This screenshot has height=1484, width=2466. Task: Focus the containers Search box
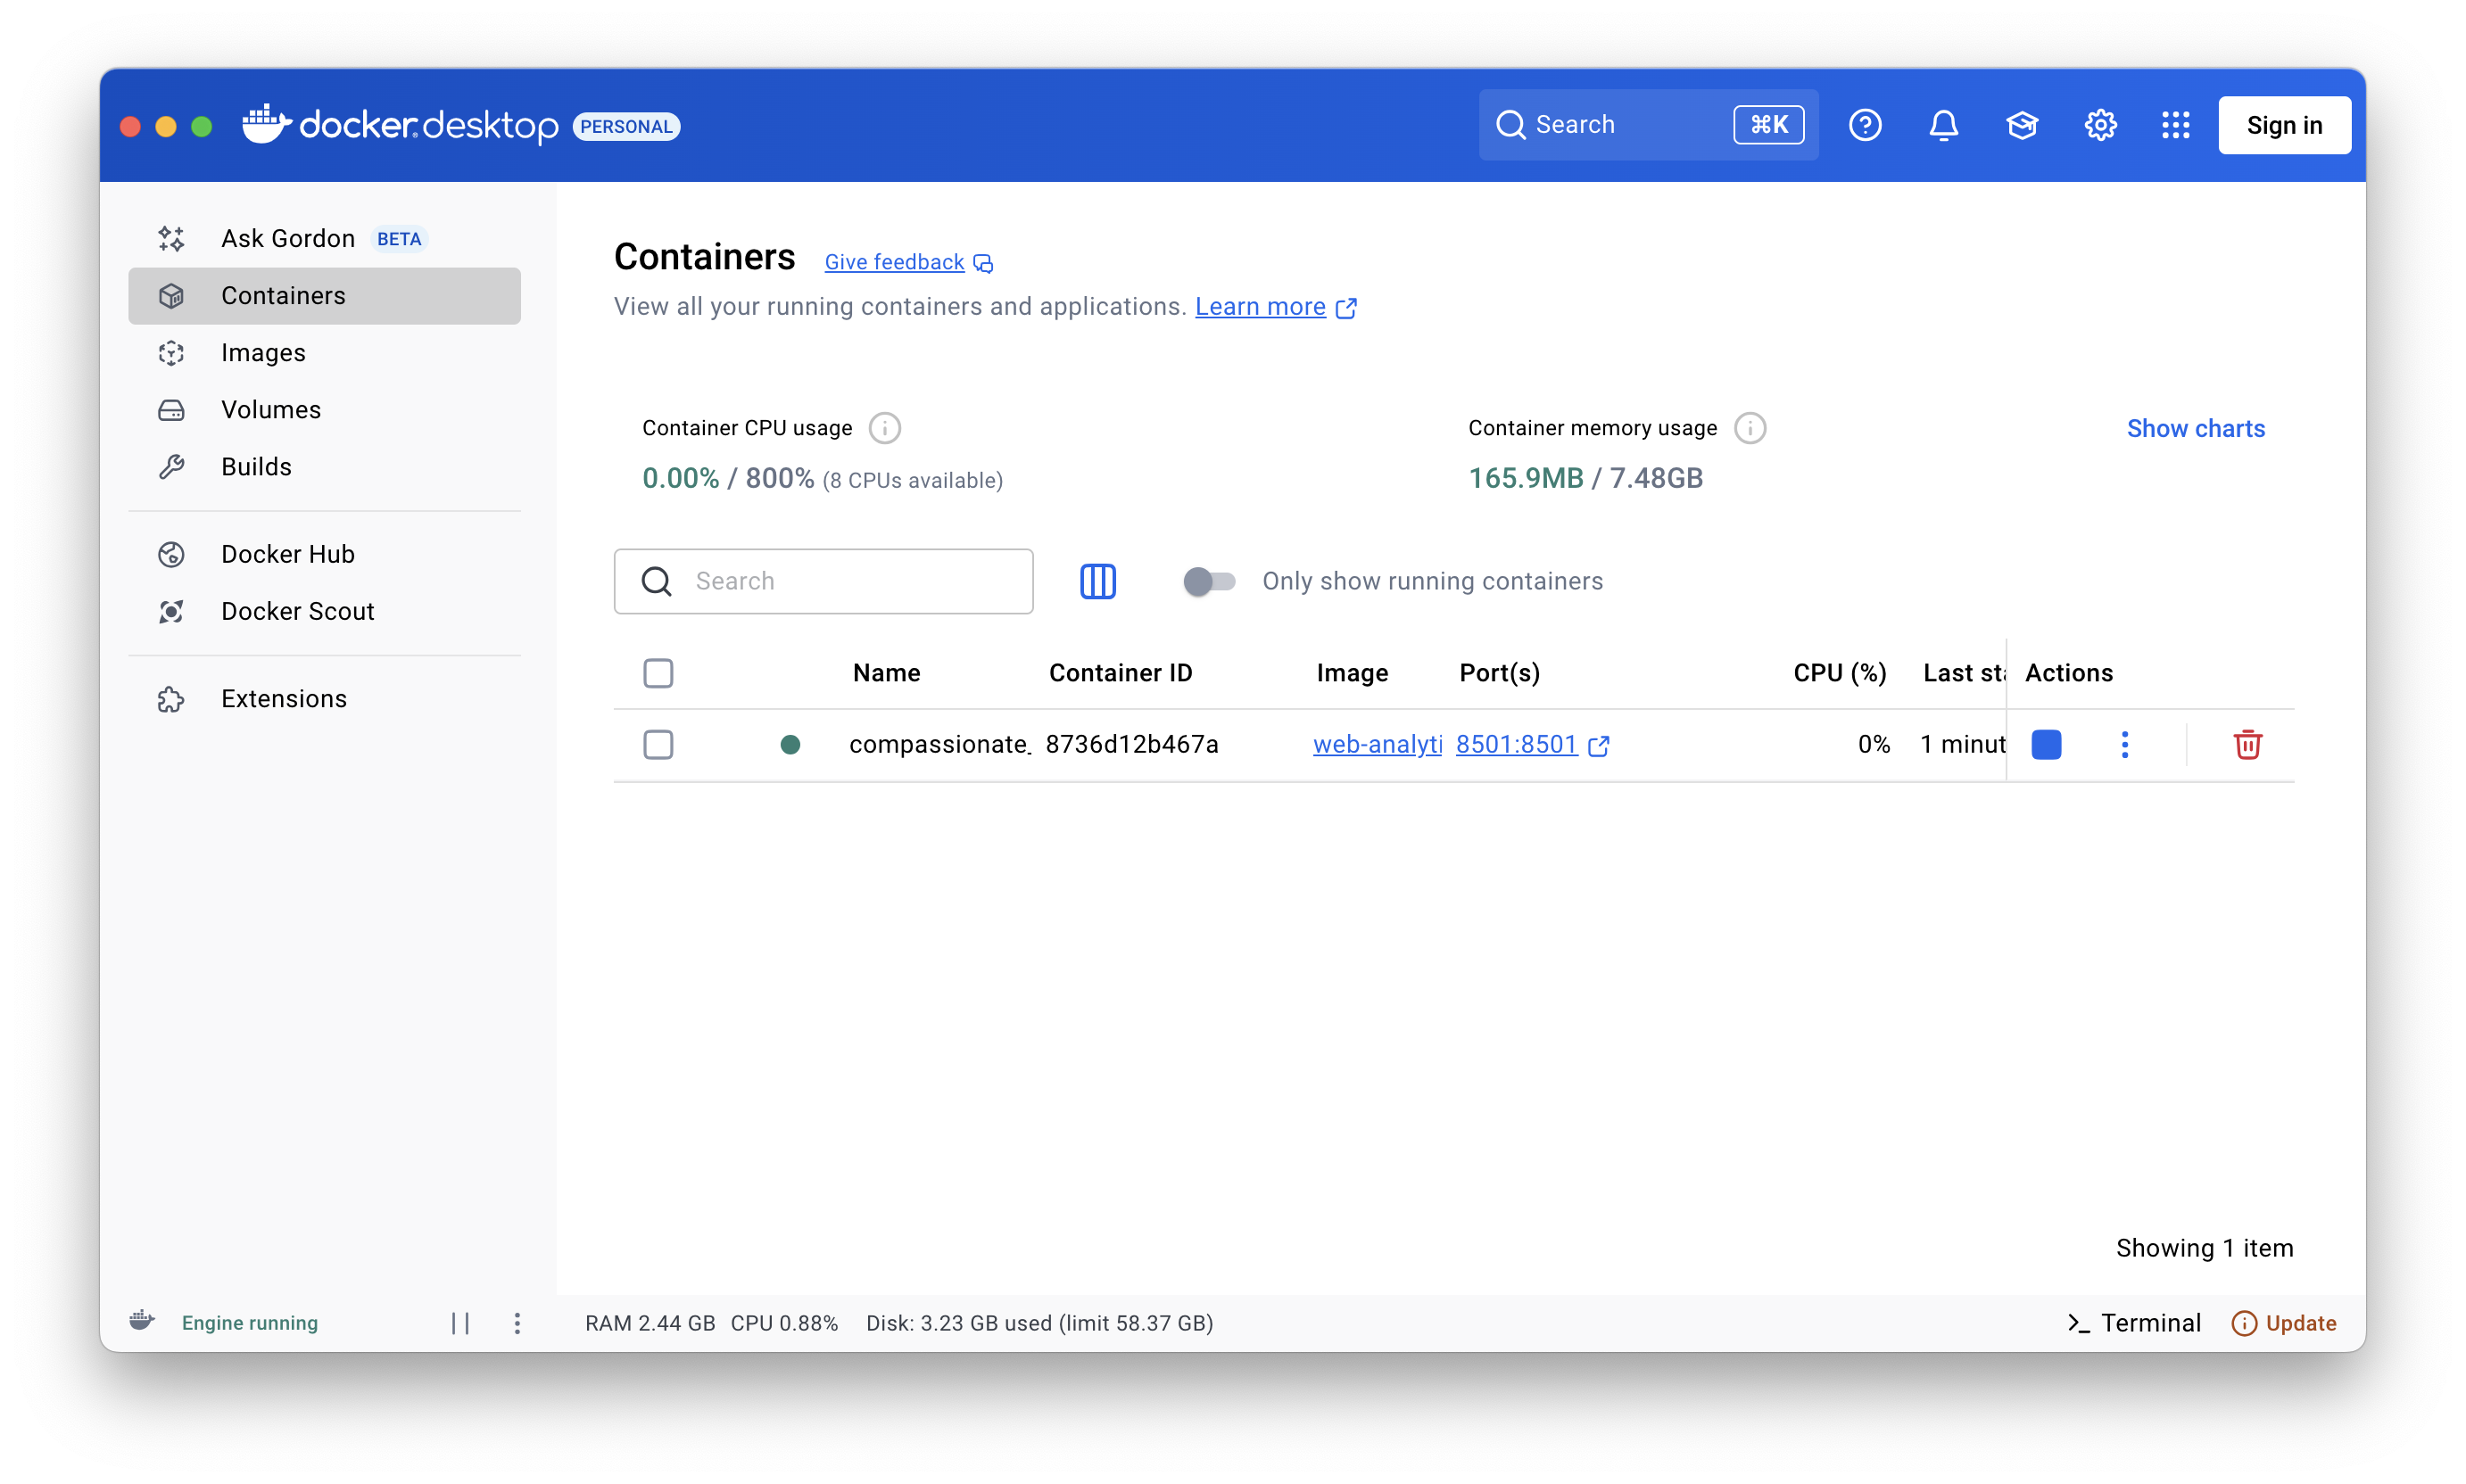pos(823,581)
